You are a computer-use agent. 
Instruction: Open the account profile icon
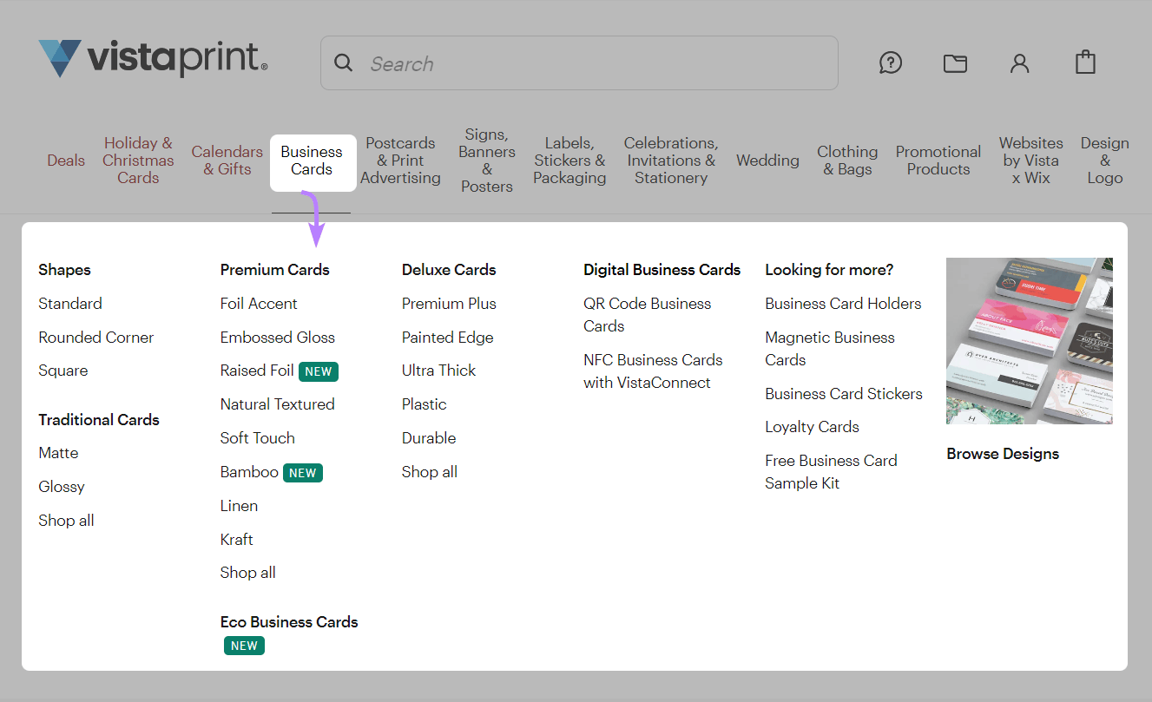coord(1019,62)
